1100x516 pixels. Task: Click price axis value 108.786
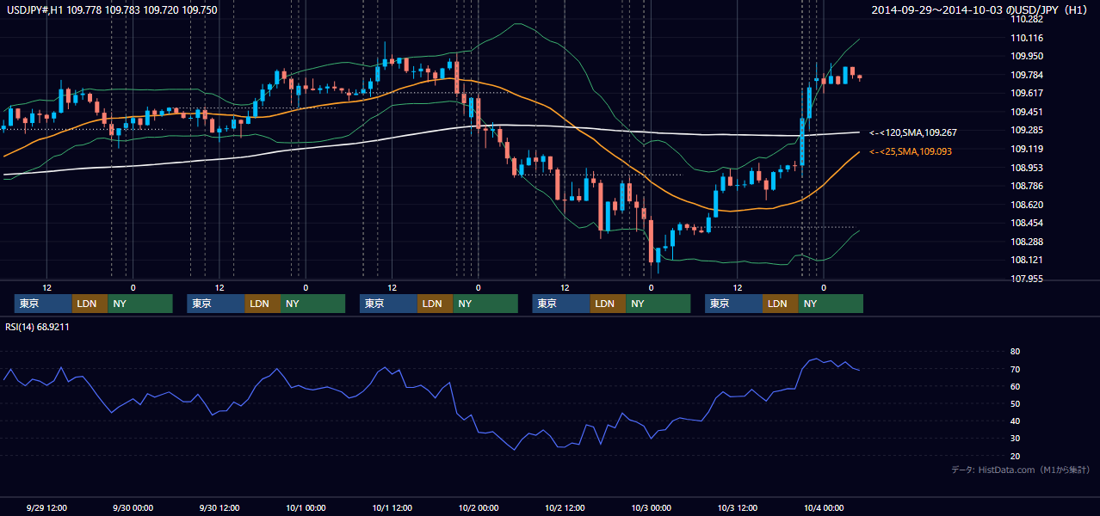[x=1029, y=186]
